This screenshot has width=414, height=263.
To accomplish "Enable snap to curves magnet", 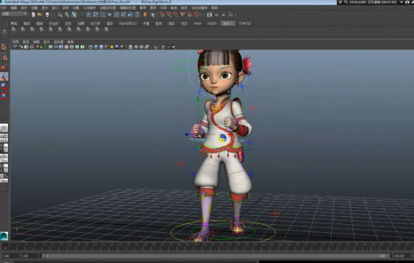I will [x=168, y=14].
